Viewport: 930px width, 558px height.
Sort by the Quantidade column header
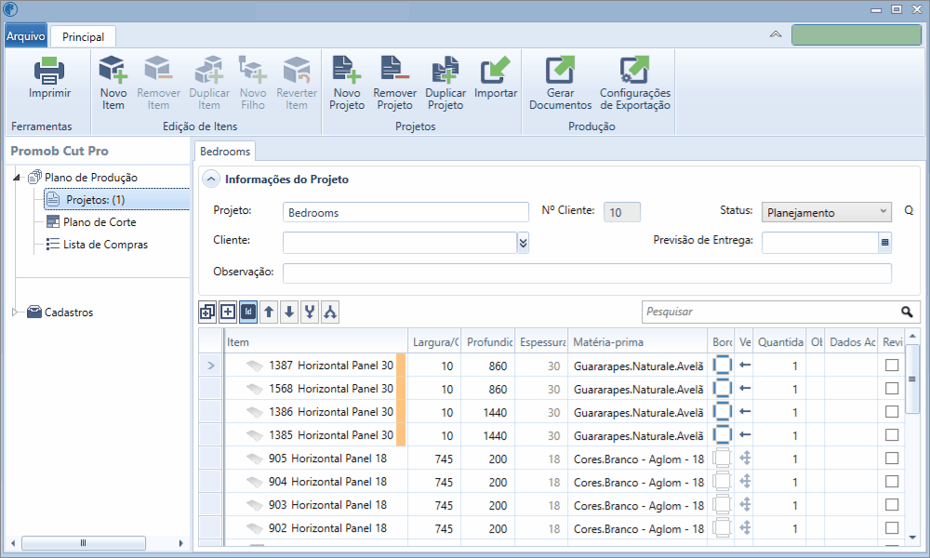pyautogui.click(x=780, y=341)
